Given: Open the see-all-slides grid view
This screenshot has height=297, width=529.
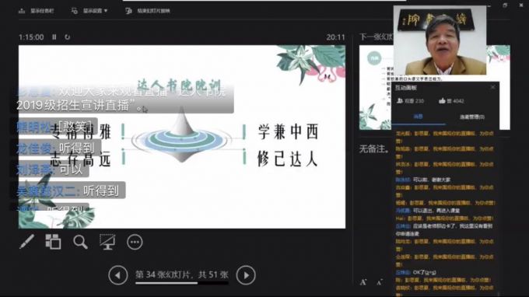Looking at the screenshot, I should (54, 242).
